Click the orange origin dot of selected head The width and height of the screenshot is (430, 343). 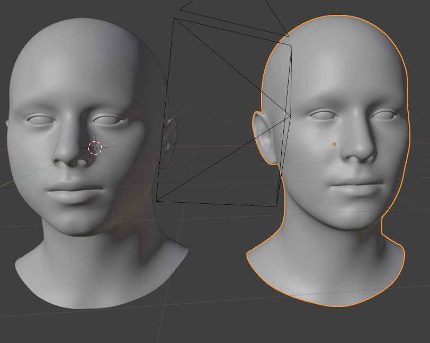point(334,144)
